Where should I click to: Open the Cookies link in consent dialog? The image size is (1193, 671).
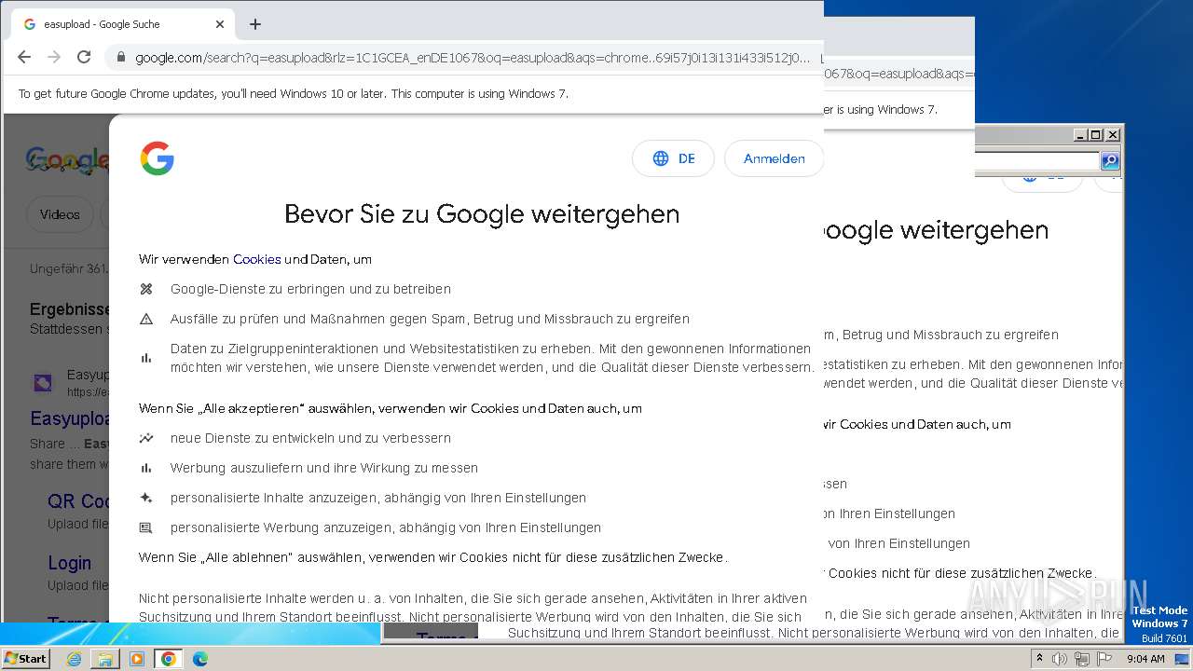(x=257, y=259)
